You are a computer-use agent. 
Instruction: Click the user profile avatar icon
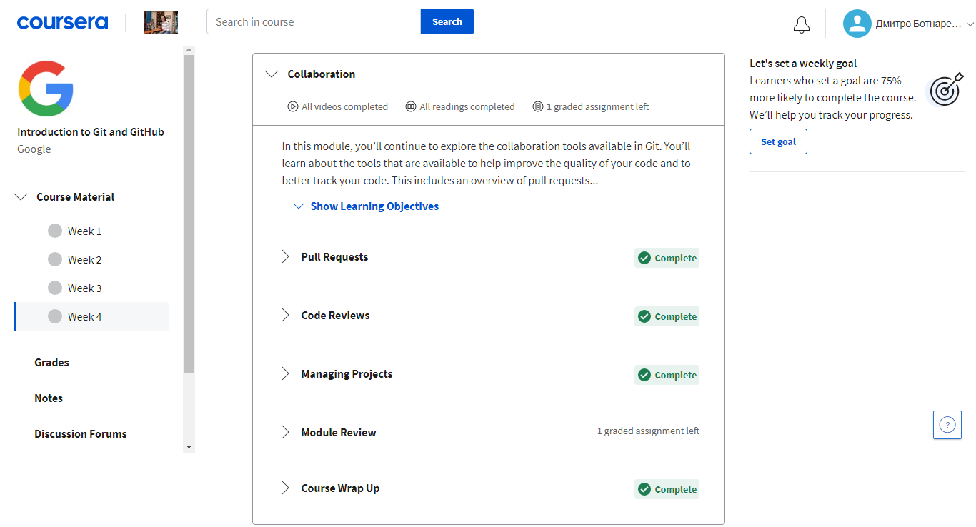coord(857,24)
